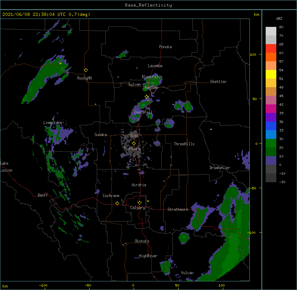Click the 80 value on dBZ legend

281,27
